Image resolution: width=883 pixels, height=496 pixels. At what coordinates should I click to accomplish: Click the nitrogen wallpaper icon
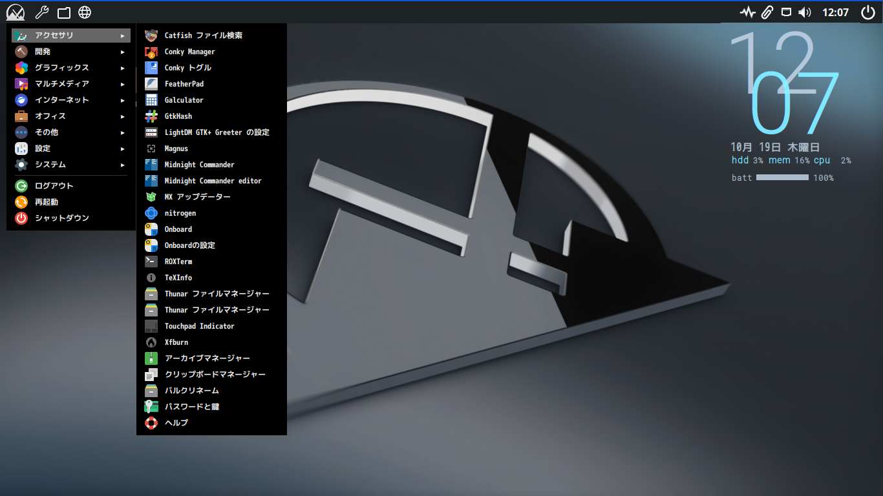click(151, 213)
